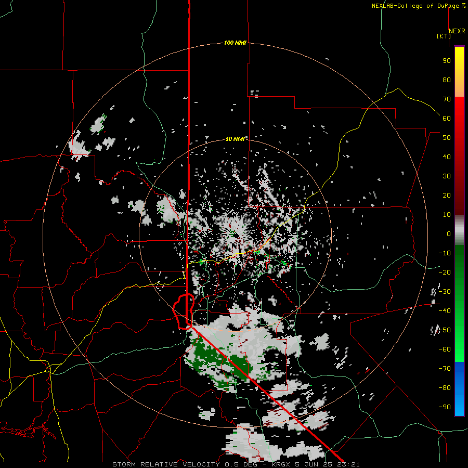Click the -50 value on the velocity scale
The width and height of the screenshot is (468, 468).
click(x=445, y=330)
